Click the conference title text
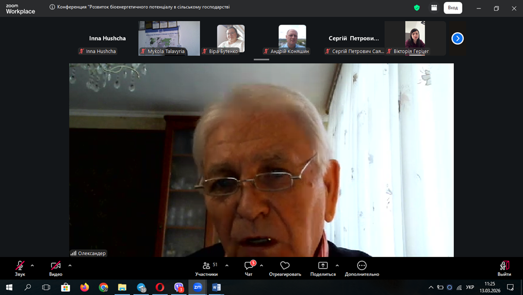The width and height of the screenshot is (523, 295). coord(143,7)
